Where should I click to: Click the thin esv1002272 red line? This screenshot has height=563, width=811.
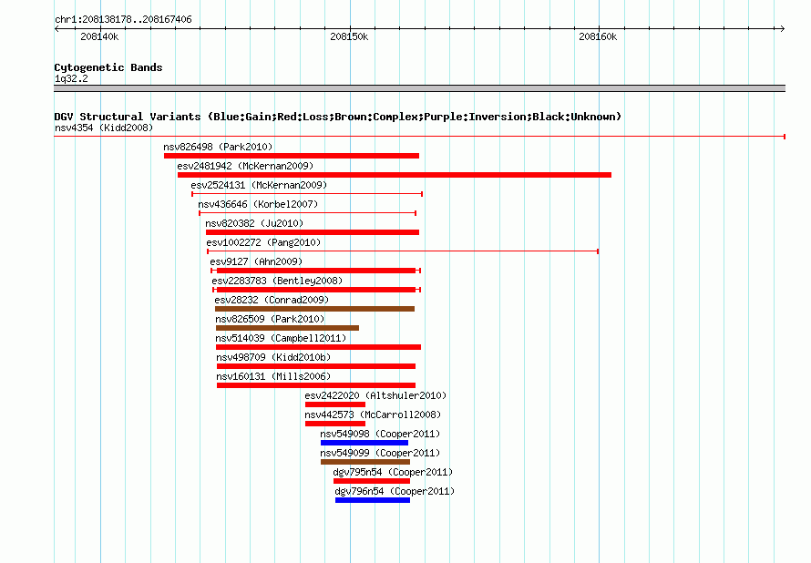(x=403, y=251)
